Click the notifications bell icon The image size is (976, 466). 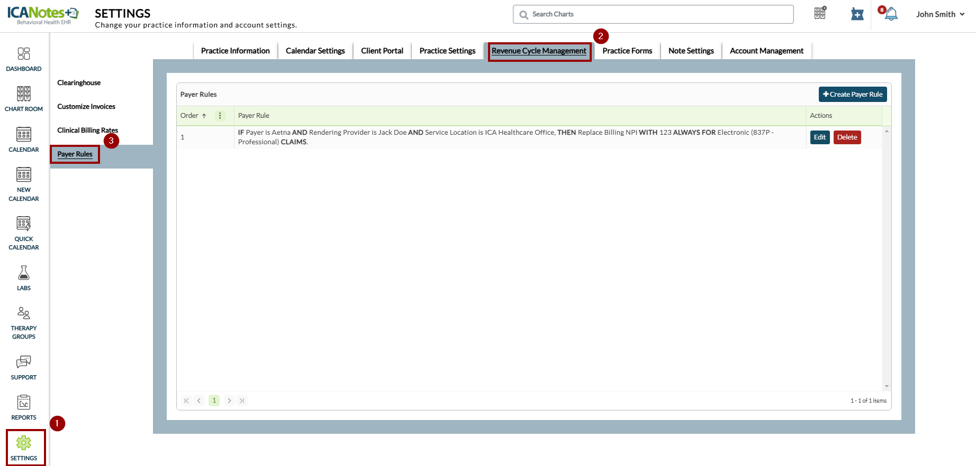[x=891, y=14]
